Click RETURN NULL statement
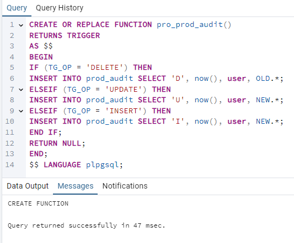Screen dimensions: 294x243 (x=57, y=143)
